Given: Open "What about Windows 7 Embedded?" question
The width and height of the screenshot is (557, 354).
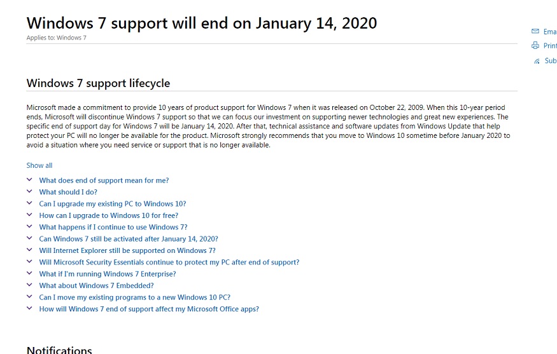Looking at the screenshot, I should (x=96, y=285).
